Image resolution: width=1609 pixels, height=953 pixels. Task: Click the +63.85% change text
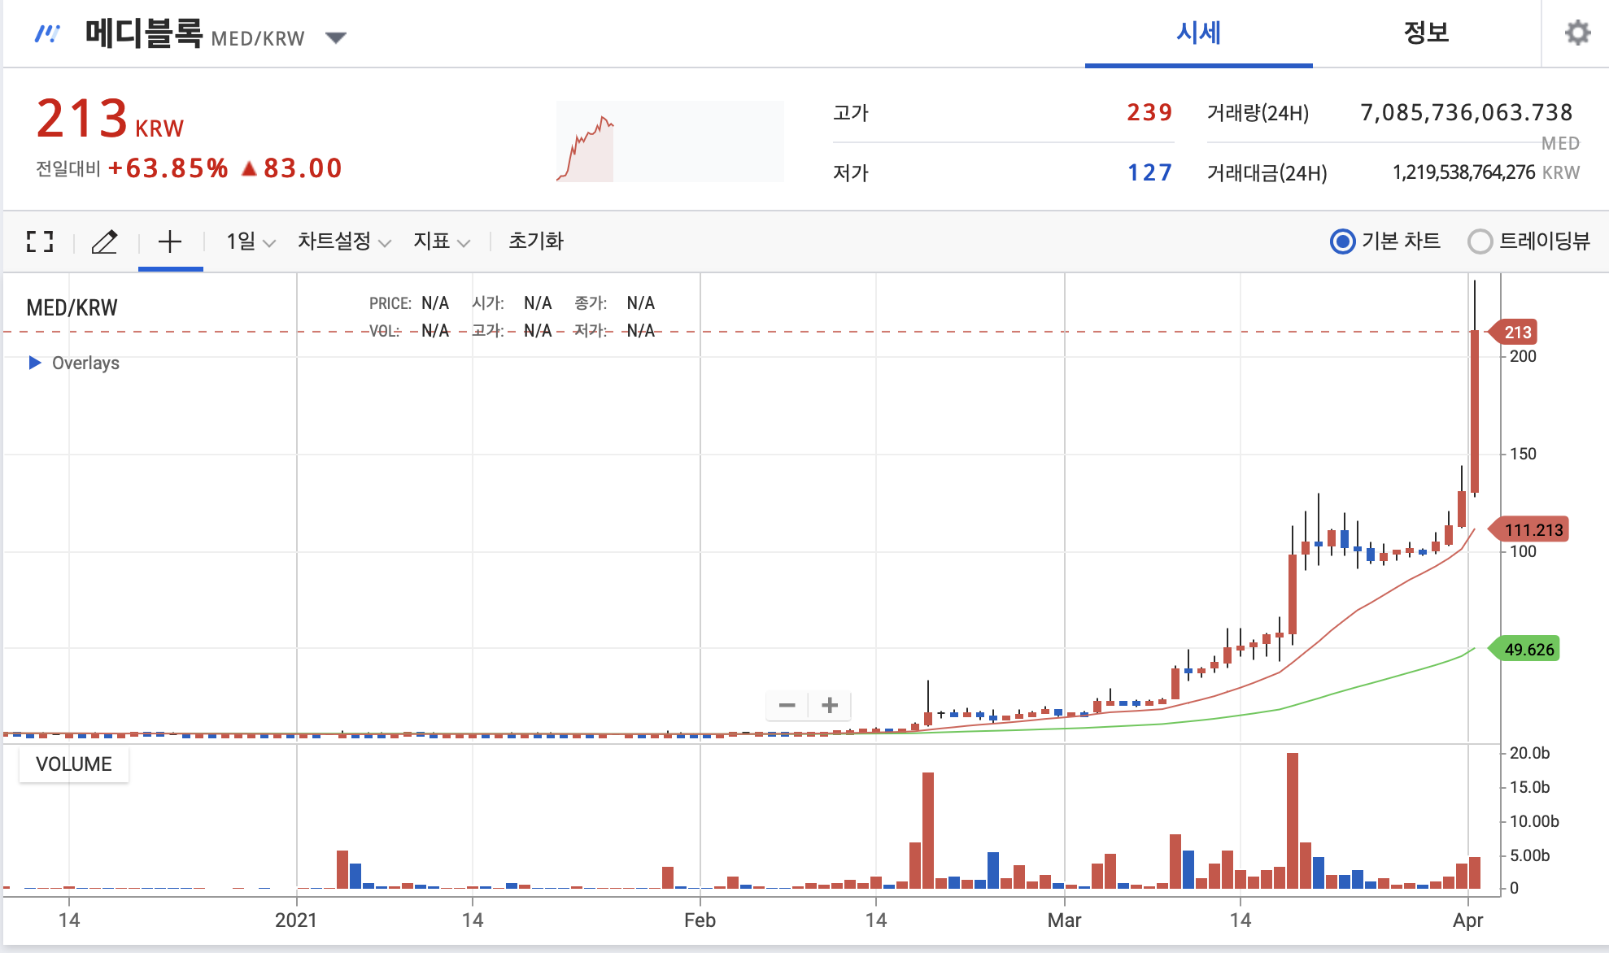pyautogui.click(x=168, y=168)
